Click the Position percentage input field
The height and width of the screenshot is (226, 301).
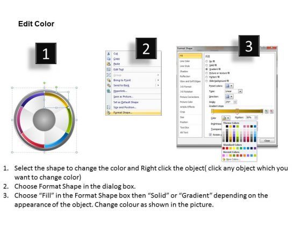(250, 117)
